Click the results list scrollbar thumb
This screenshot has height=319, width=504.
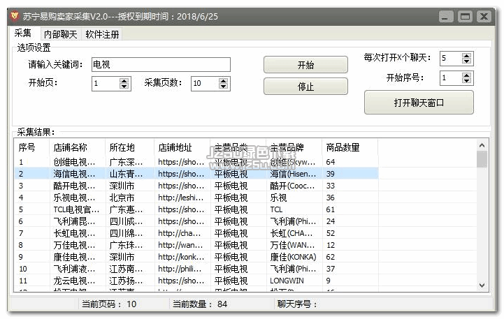[482, 159]
